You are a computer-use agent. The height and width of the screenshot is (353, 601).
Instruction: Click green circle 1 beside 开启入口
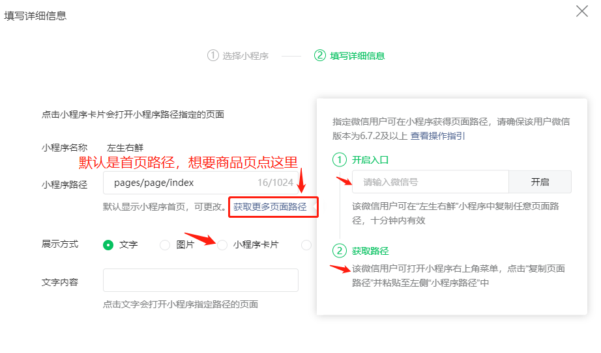pyautogui.click(x=340, y=159)
